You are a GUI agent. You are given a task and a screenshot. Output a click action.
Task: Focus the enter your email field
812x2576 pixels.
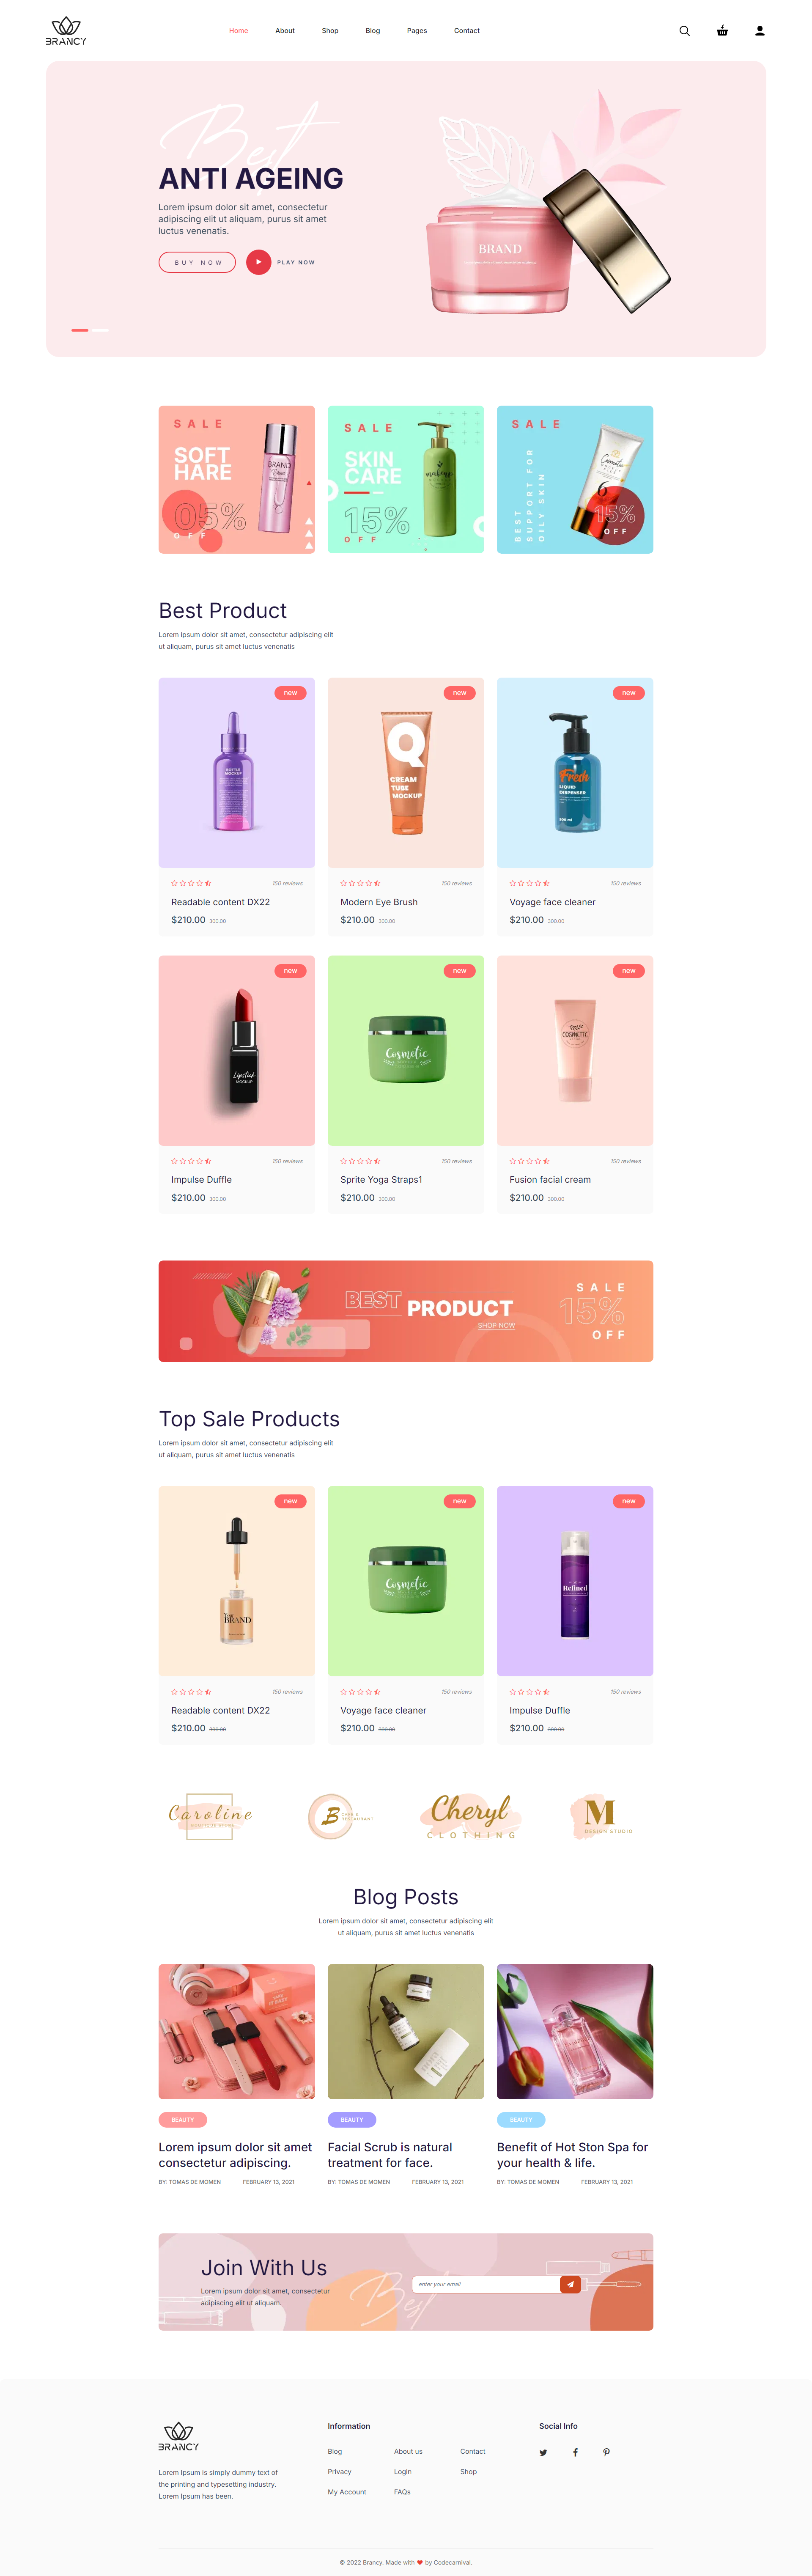486,2284
